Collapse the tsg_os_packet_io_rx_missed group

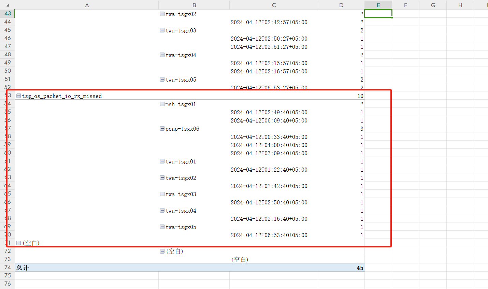(x=19, y=96)
